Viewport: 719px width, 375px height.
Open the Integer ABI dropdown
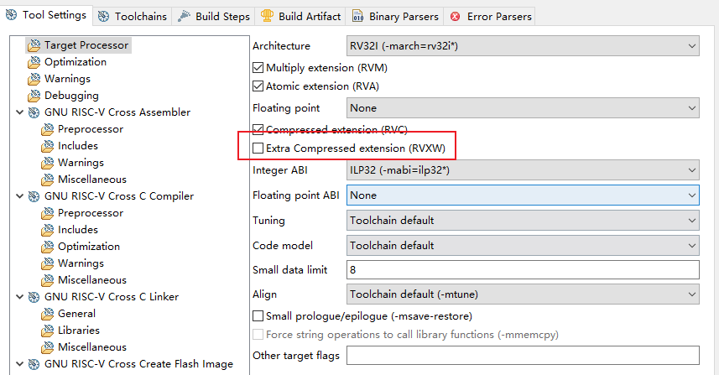pyautogui.click(x=524, y=170)
